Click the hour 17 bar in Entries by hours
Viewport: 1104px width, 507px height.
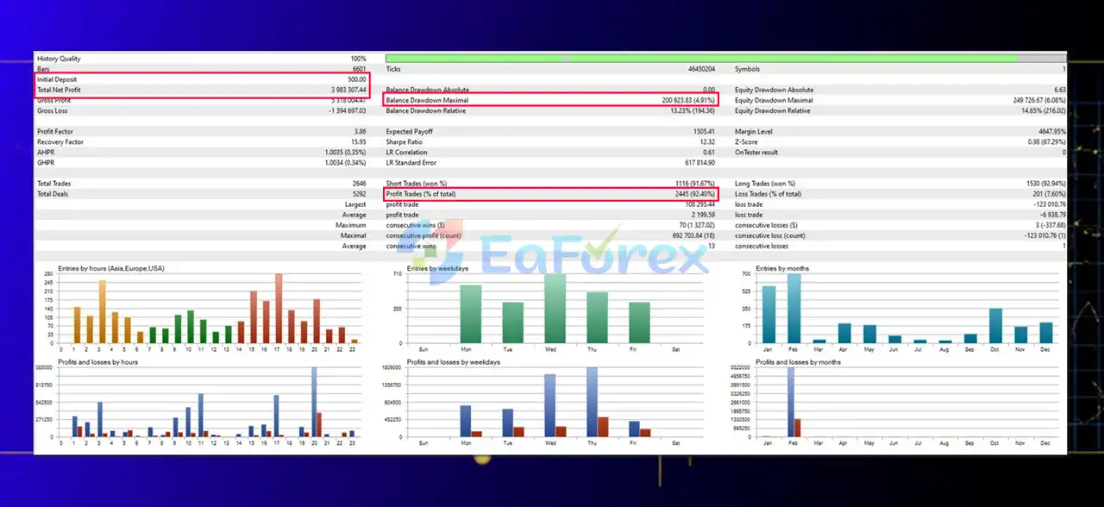point(279,309)
